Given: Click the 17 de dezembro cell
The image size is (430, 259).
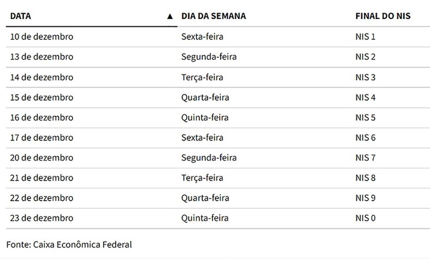Looking at the screenshot, I should coord(42,138).
